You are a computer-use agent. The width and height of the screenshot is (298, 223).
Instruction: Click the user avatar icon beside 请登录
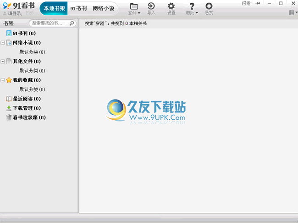[x=5, y=13]
